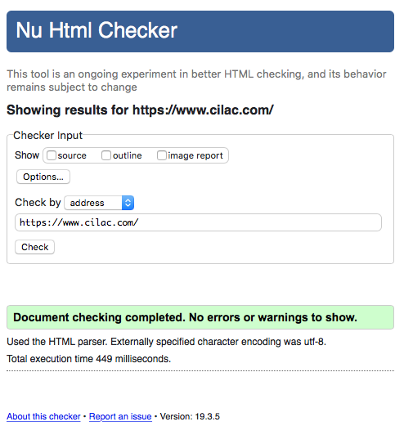Image resolution: width=404 pixels, height=426 pixels.
Task: Click the Version: 19.3.5 text
Action: 190,416
